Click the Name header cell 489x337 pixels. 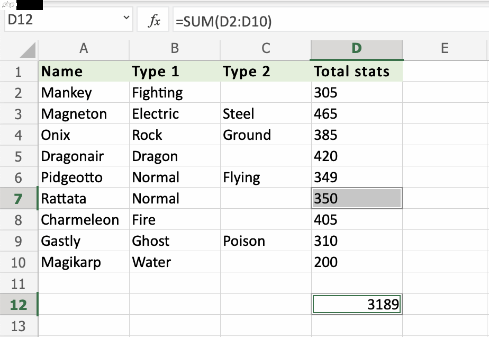point(84,72)
